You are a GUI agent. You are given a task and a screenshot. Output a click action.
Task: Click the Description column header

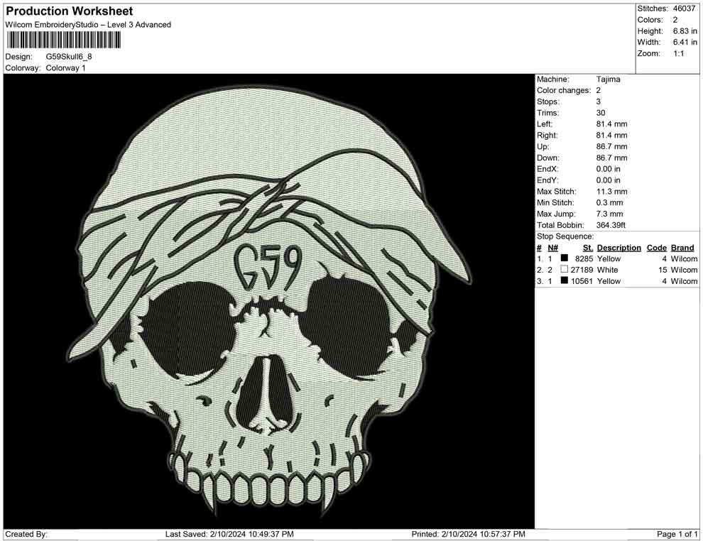(x=618, y=248)
